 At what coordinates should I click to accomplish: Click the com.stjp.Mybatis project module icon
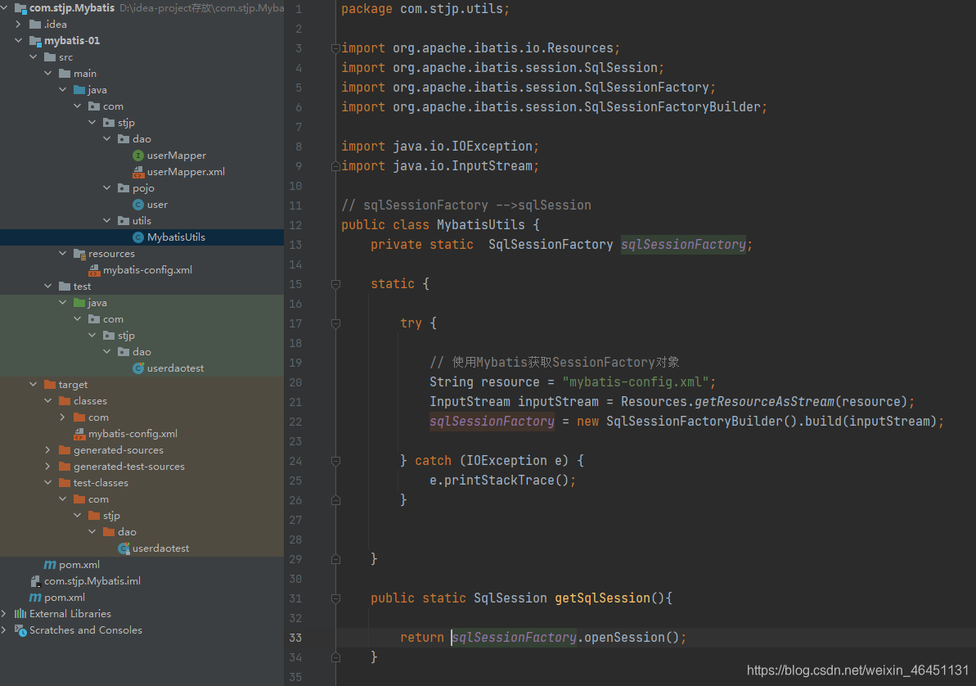[20, 8]
